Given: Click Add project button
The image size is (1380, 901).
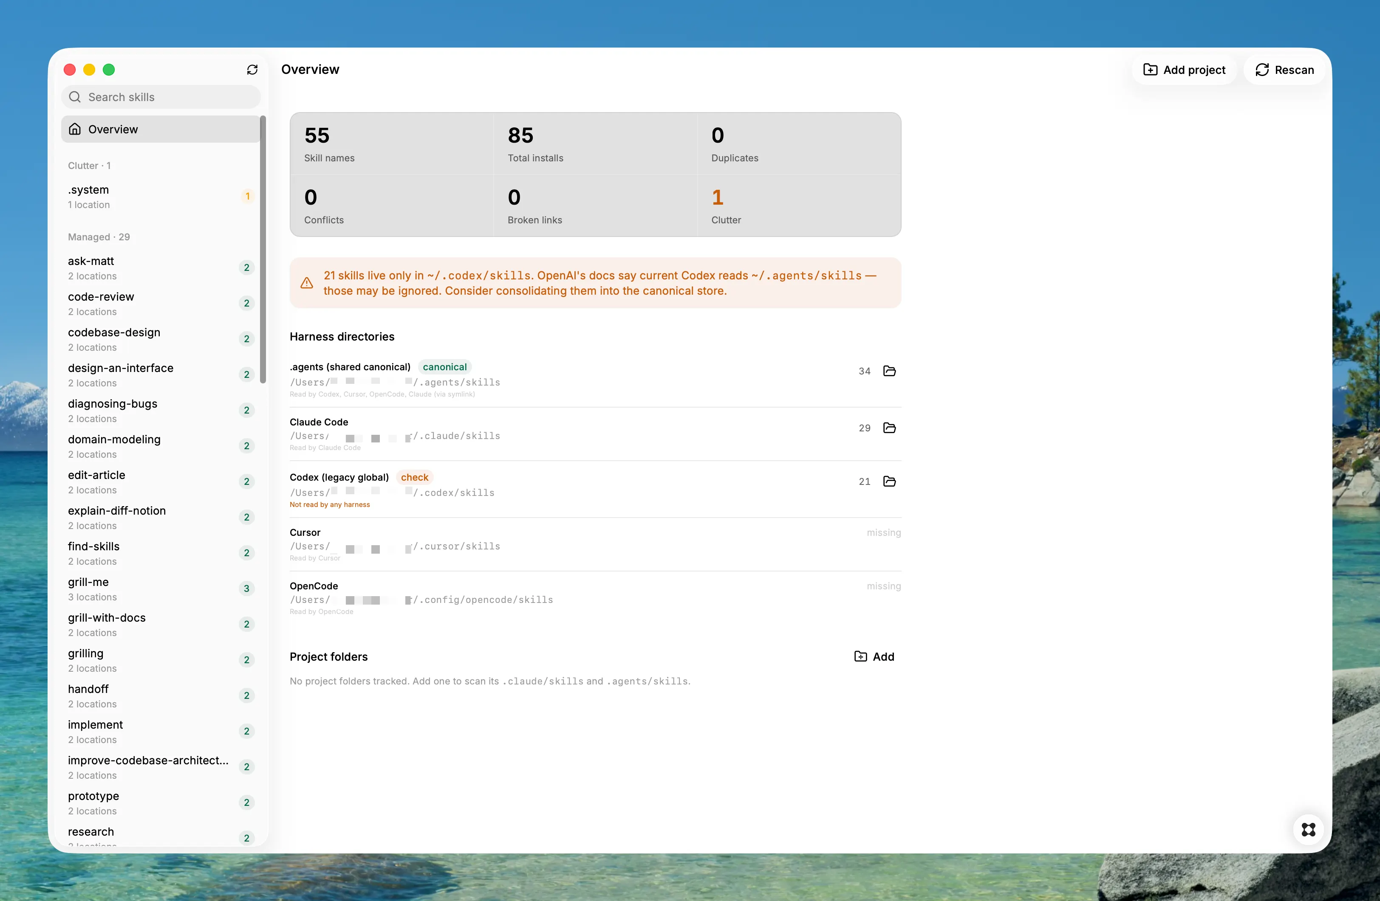Looking at the screenshot, I should (x=1184, y=70).
